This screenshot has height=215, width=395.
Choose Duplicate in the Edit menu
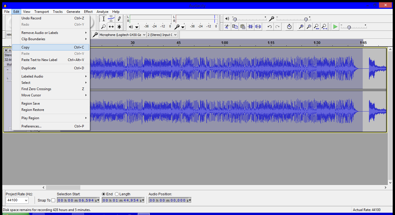51,68
